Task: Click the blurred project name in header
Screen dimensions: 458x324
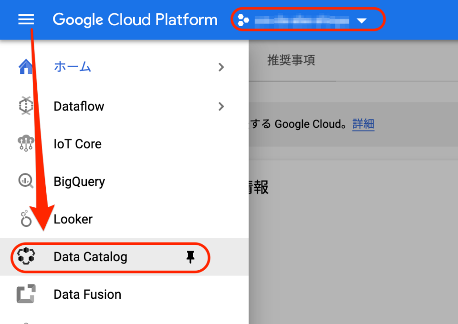Action: (x=302, y=20)
